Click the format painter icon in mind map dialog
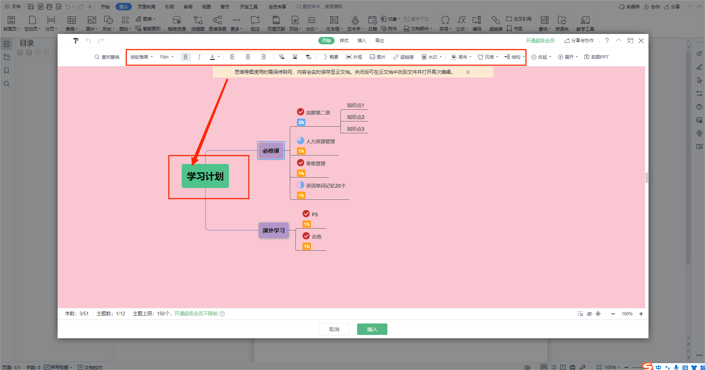The width and height of the screenshot is (705, 370). 76,41
